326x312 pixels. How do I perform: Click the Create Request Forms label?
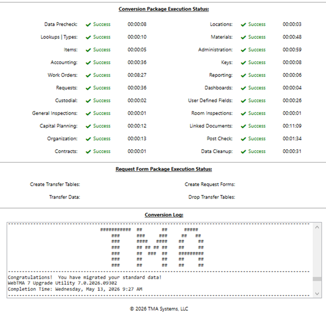tap(210, 184)
